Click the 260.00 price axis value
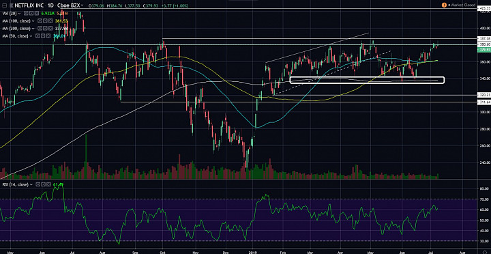This screenshot has width=491, height=254. 484,145
